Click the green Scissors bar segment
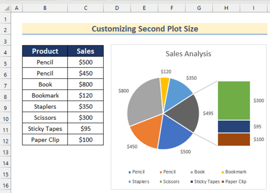Viewport: 270px width, 193px height. click(x=234, y=100)
